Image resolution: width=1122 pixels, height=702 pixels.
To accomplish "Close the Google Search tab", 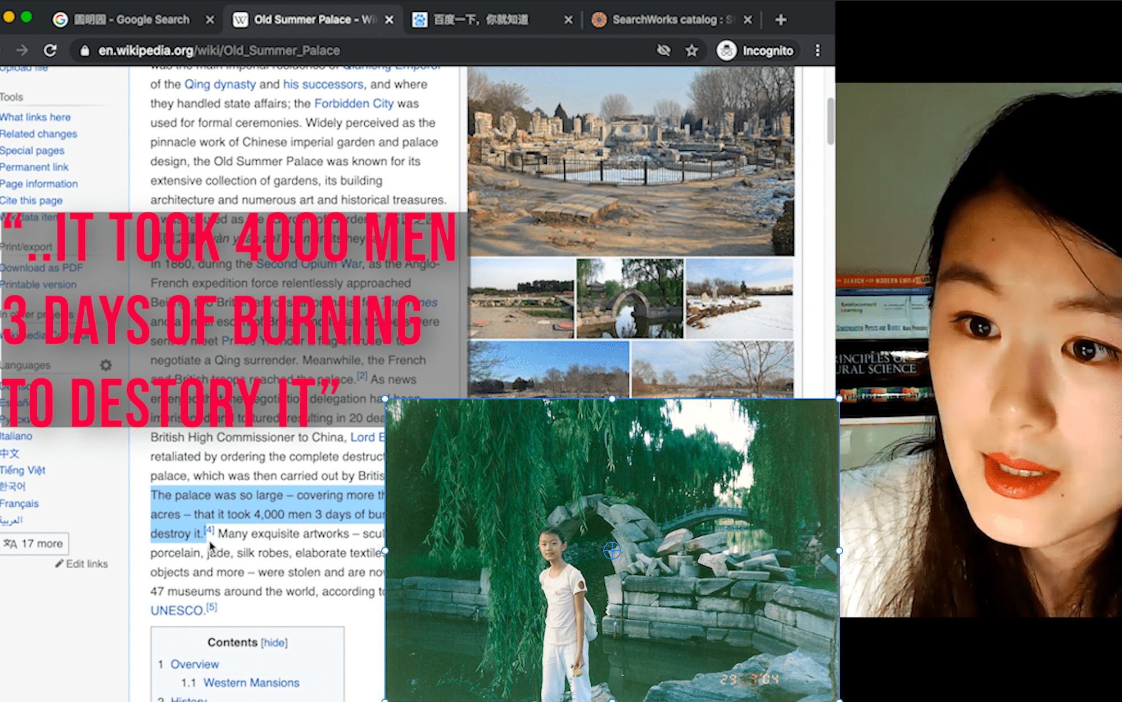I will (x=210, y=20).
